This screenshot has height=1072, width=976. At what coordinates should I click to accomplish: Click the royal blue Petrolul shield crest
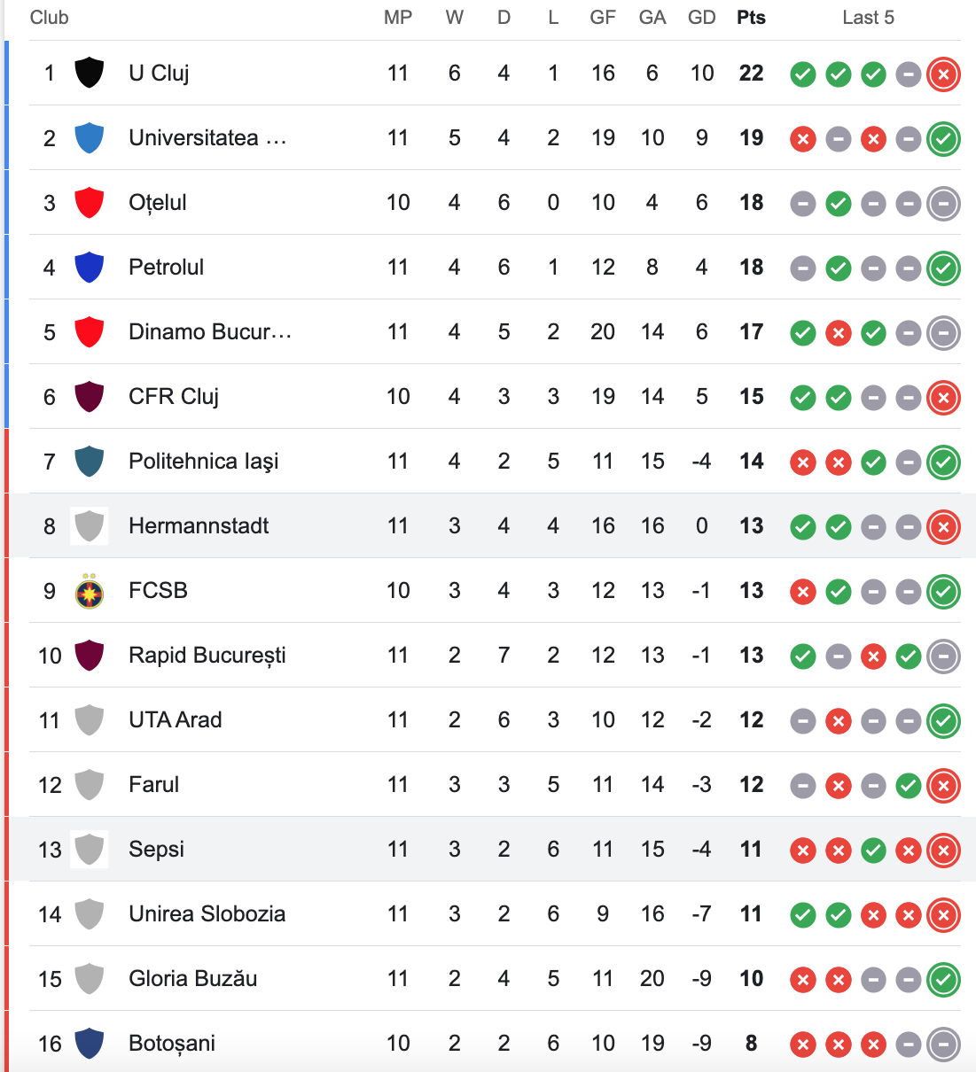[89, 267]
